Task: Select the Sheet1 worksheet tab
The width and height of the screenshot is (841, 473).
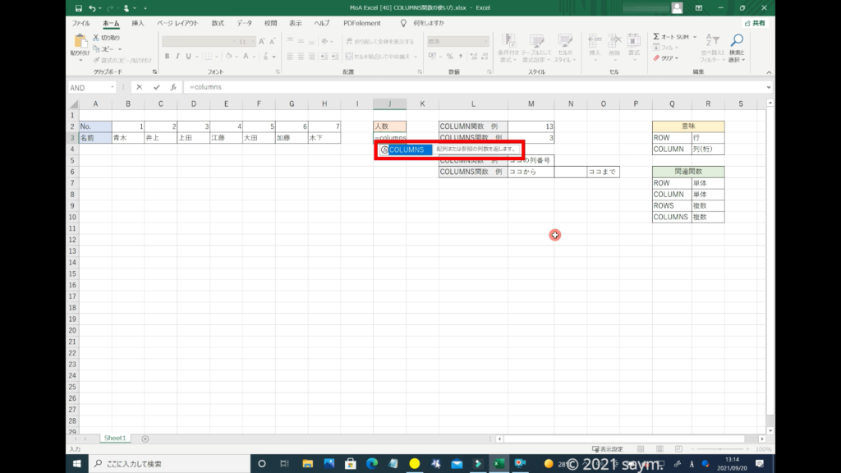Action: point(114,439)
